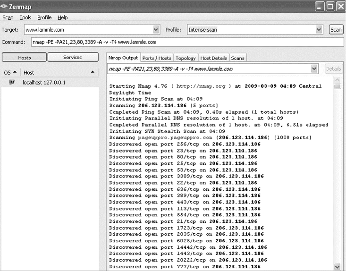346x271 pixels.
Task: Click the 'Discovered open port 1443/tcp' line
Action: 186,254
